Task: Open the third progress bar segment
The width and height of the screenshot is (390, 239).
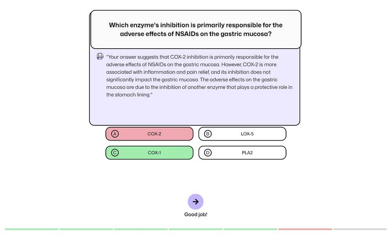Action: pos(141,229)
